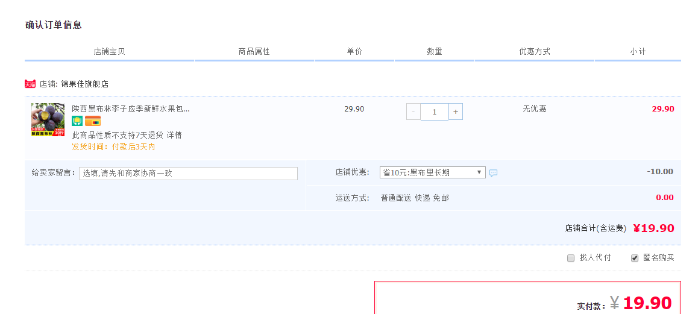
Task: Open the 省10元 store discount dropdown
Action: point(432,172)
